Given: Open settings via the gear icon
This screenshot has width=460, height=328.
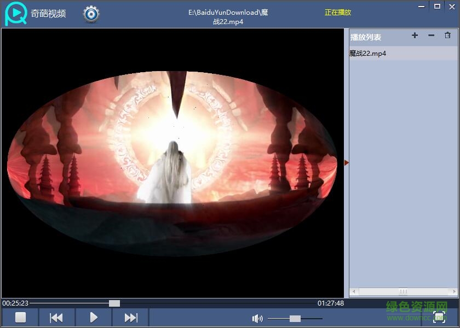Looking at the screenshot, I should pos(91,14).
